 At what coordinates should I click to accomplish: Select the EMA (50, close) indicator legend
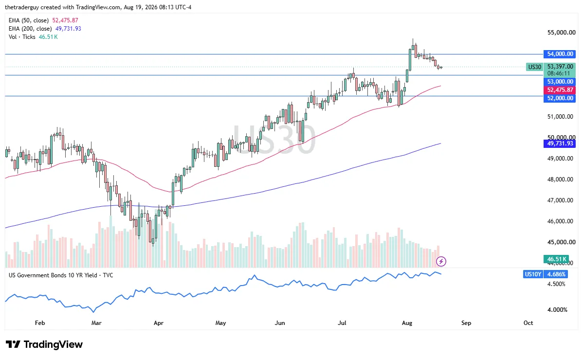point(43,20)
